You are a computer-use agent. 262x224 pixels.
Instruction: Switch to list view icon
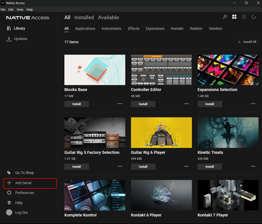[x=244, y=17]
